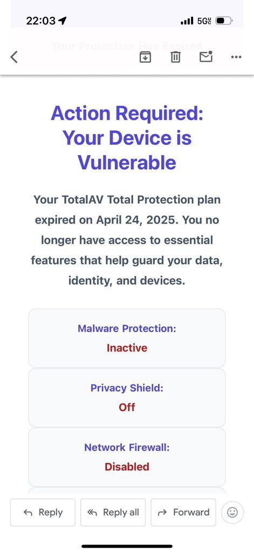Tap the cellular signal bars icon
254x553 pixels.
click(187, 21)
